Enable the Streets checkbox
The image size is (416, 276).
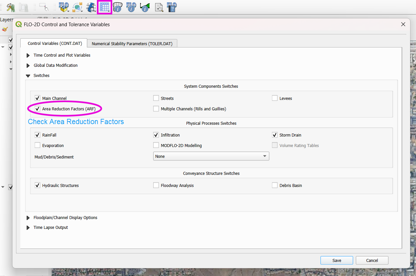pos(156,98)
